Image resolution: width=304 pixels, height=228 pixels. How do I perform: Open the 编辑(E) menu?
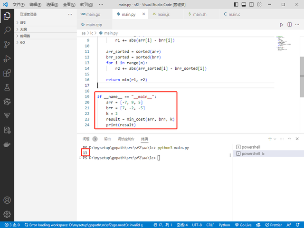35,4
